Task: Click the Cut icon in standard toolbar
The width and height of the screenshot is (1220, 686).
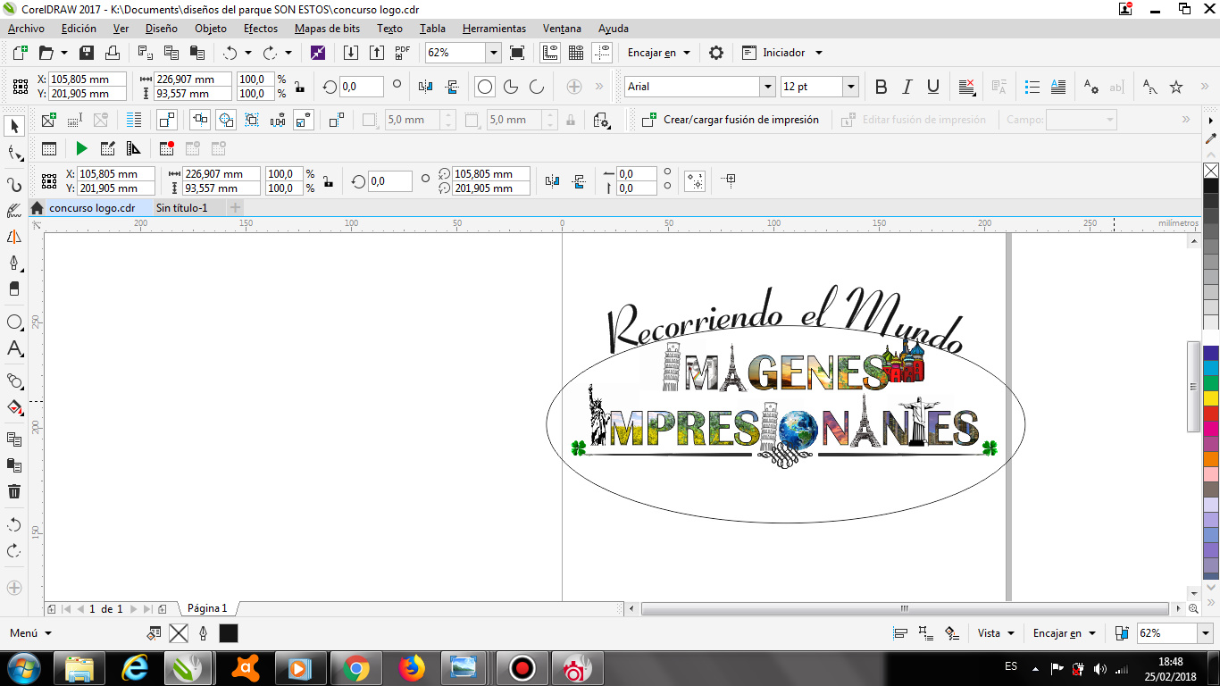Action: 146,53
